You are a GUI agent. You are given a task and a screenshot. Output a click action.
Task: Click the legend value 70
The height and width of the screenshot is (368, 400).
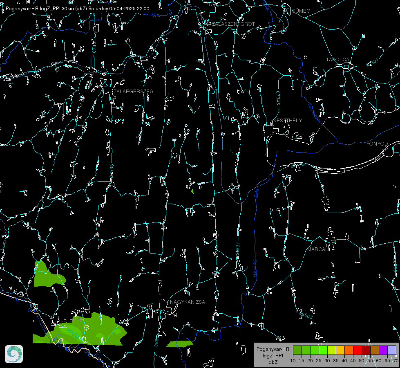click(x=396, y=361)
